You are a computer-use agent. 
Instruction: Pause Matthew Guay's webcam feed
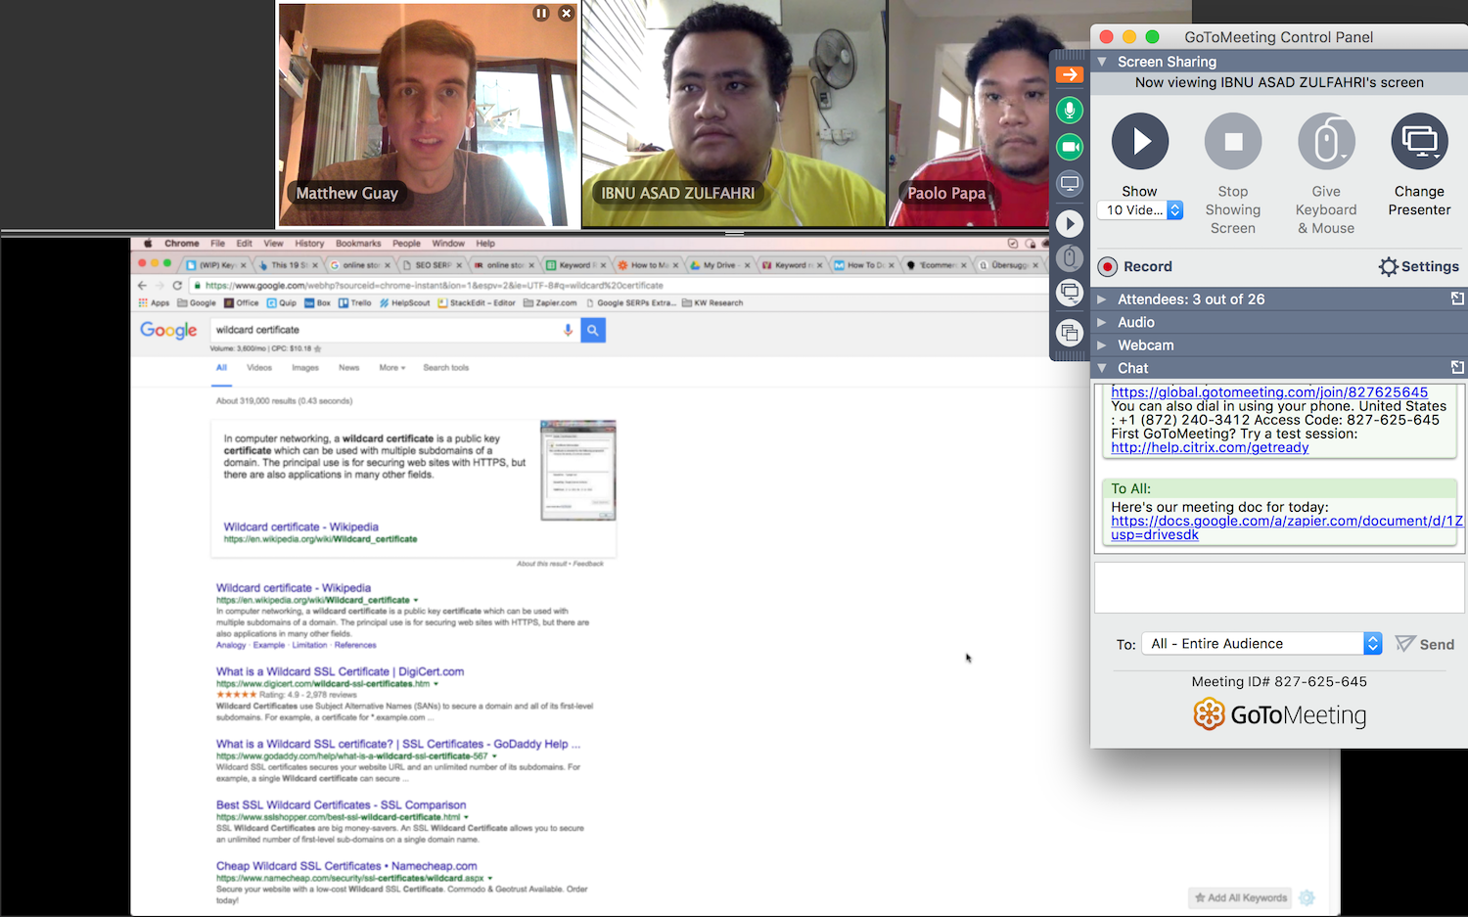tap(541, 14)
